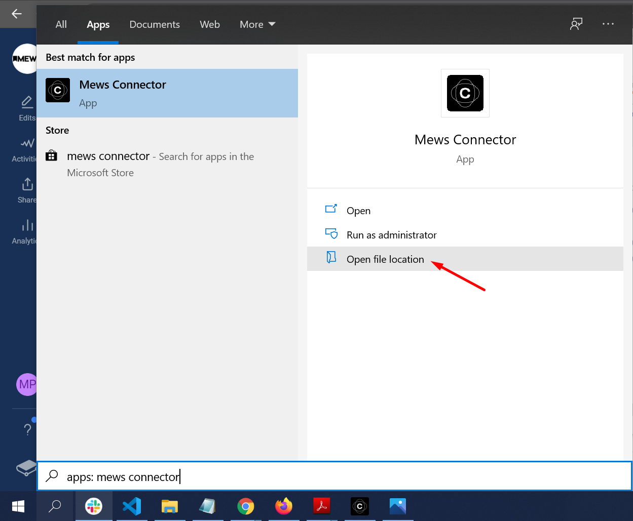Image resolution: width=633 pixels, height=521 pixels.
Task: Open Google Chrome from taskbar
Action: tap(246, 506)
